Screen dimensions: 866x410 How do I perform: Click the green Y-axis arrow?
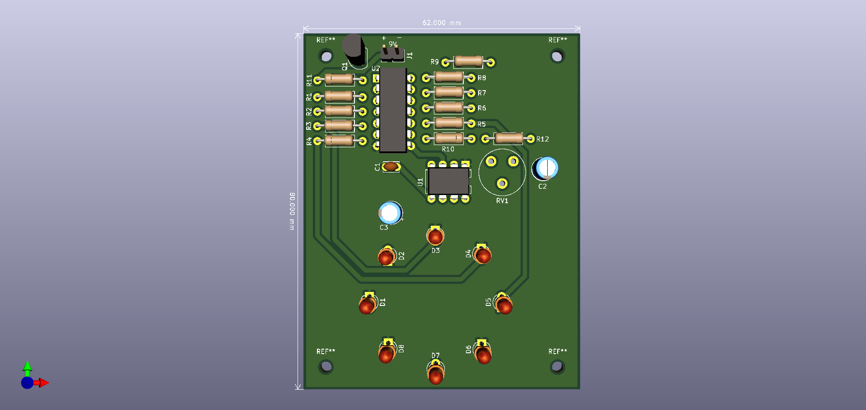click(x=28, y=369)
